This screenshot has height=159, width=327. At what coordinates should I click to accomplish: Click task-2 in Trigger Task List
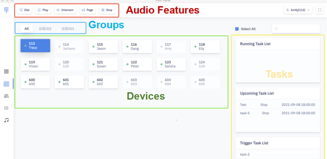(x=245, y=154)
